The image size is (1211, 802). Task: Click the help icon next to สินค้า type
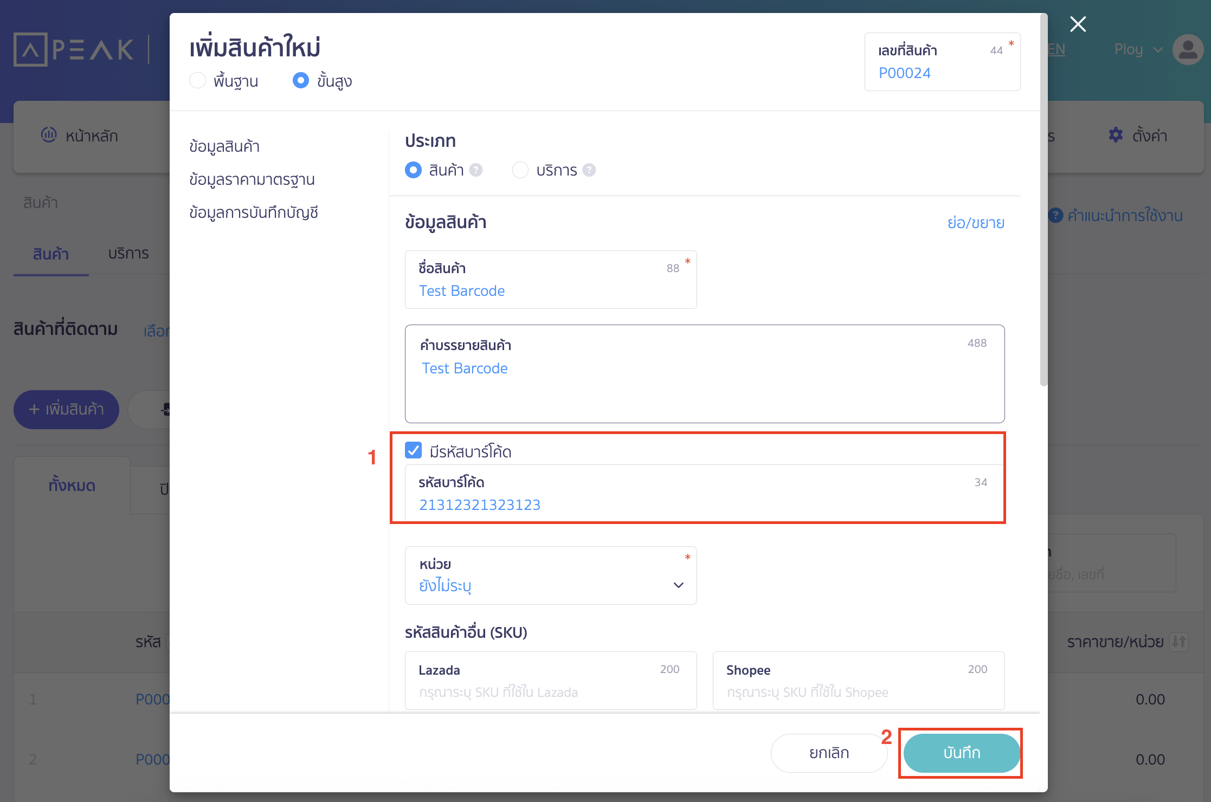[475, 170]
